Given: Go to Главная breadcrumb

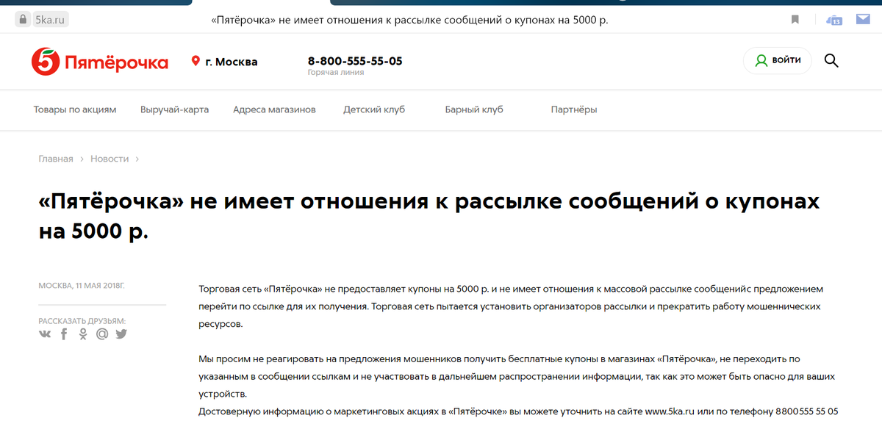Looking at the screenshot, I should [x=56, y=159].
